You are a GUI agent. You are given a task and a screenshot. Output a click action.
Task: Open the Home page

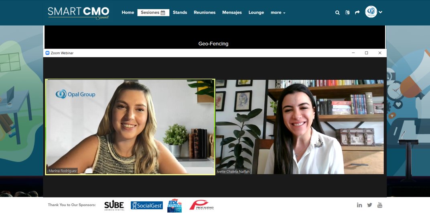(x=128, y=12)
